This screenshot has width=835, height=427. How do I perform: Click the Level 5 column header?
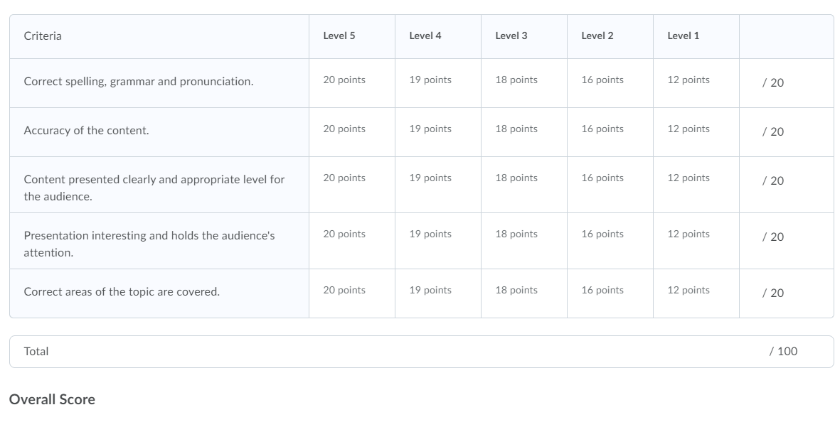339,36
